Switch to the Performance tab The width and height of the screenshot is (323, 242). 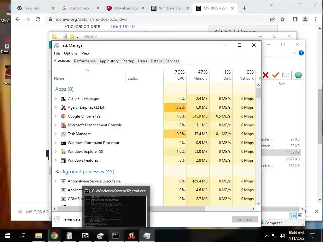[x=85, y=61]
